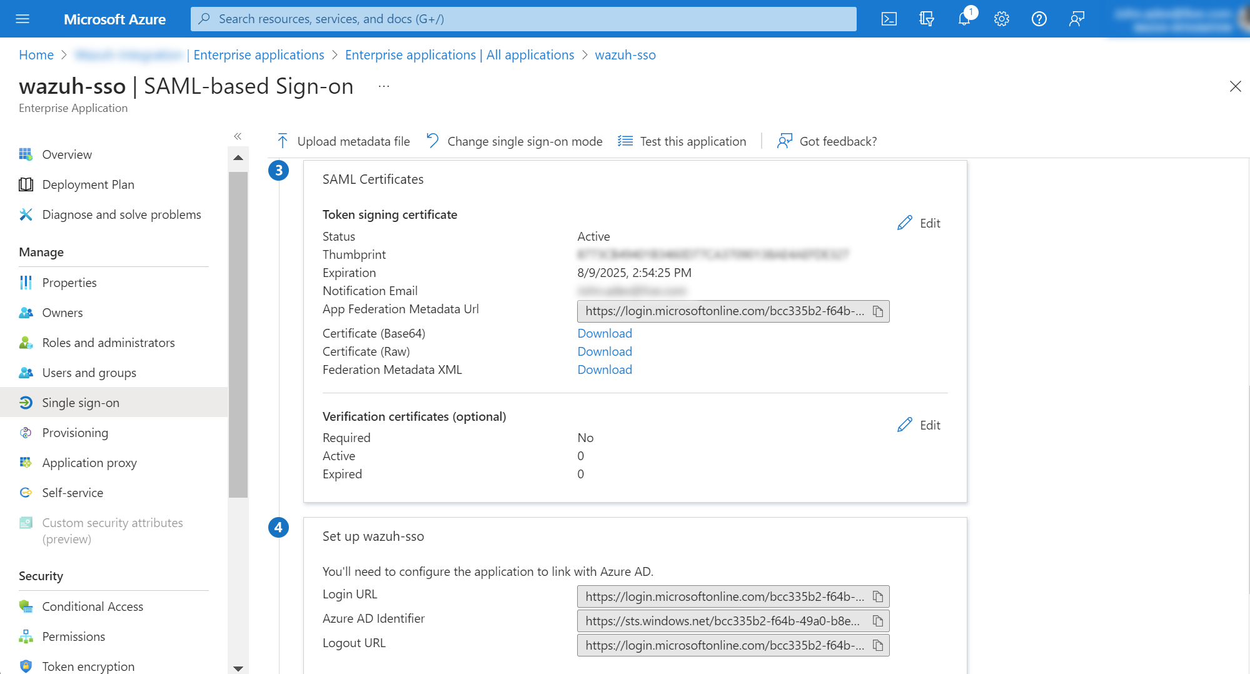The width and height of the screenshot is (1250, 674).
Task: Click the Roles and administrators icon
Action: pos(26,343)
